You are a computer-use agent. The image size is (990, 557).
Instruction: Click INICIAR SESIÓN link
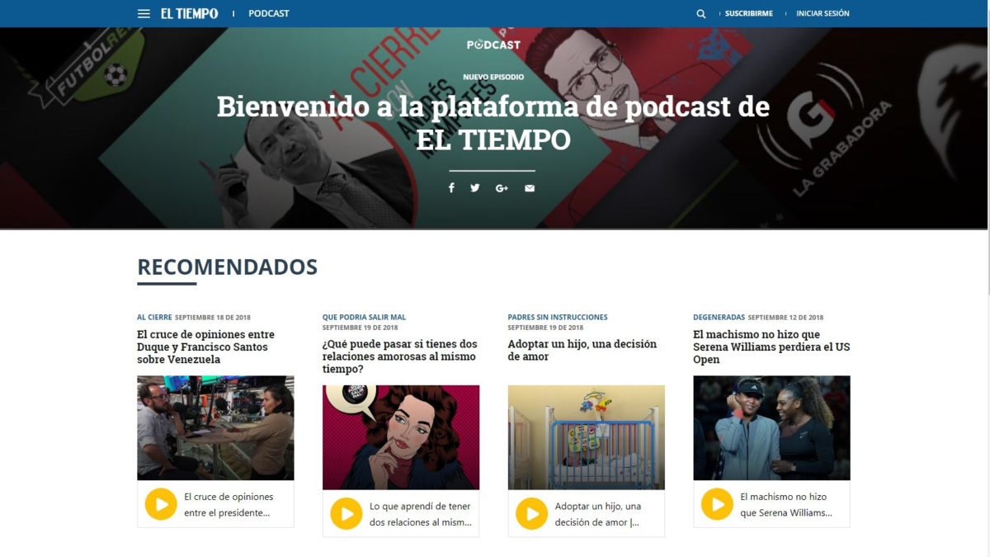click(823, 13)
